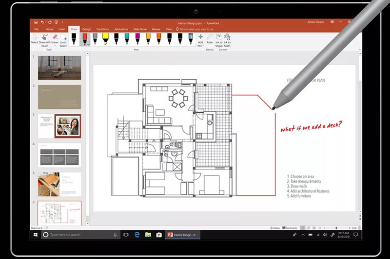
Task: Choose the yellow highlighter
Action: (105, 39)
